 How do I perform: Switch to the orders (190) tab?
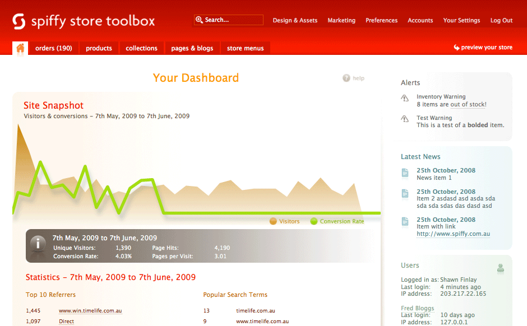(x=54, y=48)
